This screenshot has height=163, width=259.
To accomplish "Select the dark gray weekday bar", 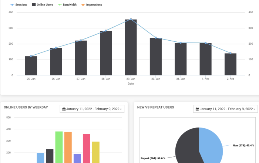I will [50, 156].
